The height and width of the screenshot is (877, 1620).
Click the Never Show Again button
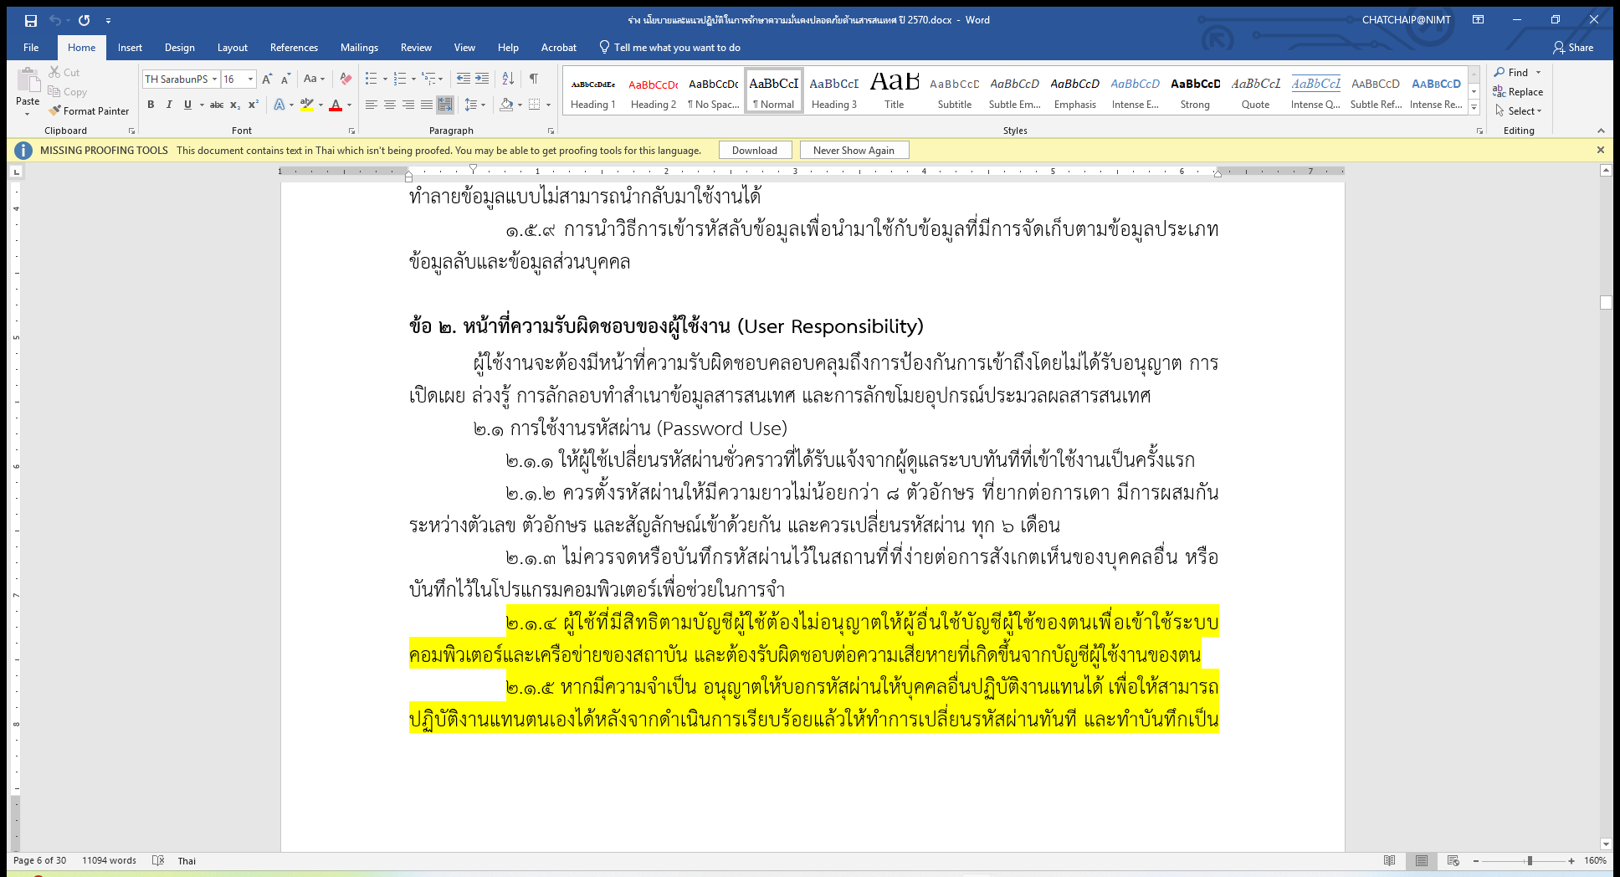(854, 151)
